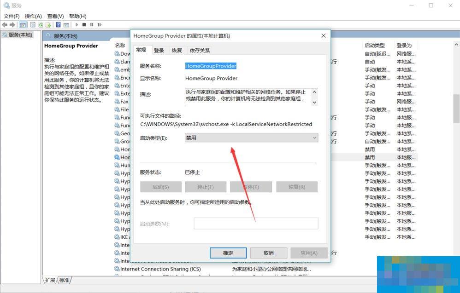460x293 pixels.
Task: Switch to the 登录 tab in the properties dialog
Action: pos(159,50)
